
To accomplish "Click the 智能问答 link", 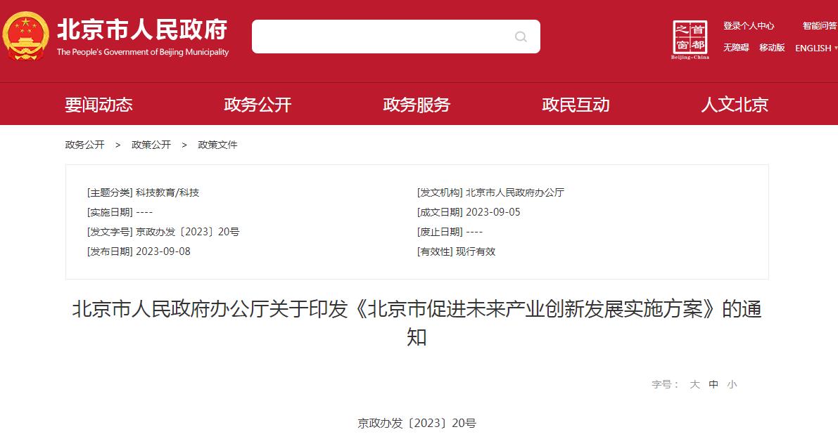I will pyautogui.click(x=820, y=25).
